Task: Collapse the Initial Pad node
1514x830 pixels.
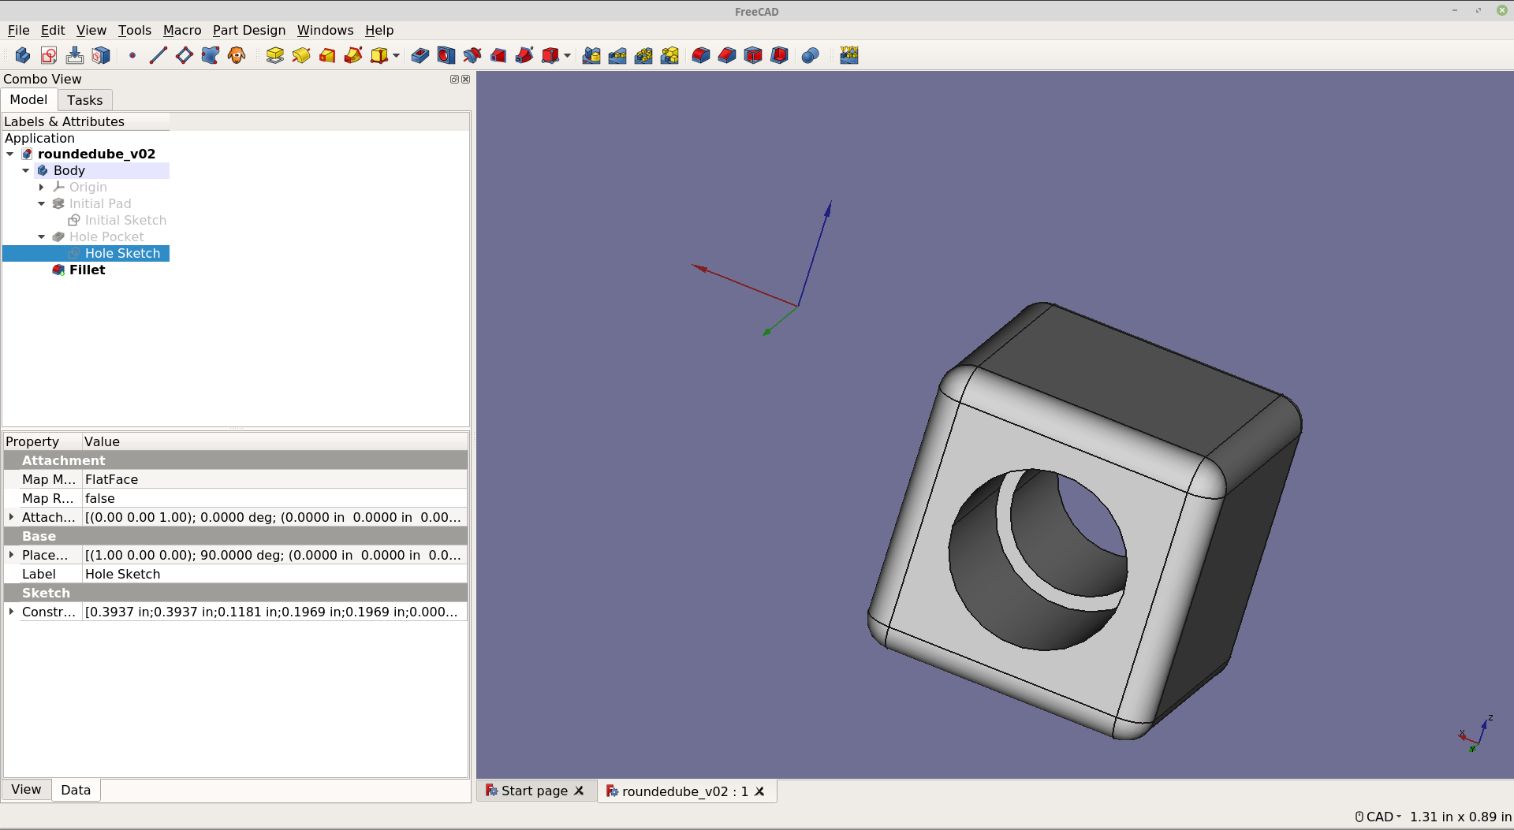Action: click(42, 203)
